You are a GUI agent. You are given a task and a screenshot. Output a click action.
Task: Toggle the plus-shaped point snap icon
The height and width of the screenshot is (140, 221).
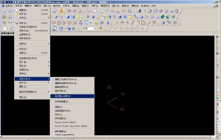coord(143,29)
